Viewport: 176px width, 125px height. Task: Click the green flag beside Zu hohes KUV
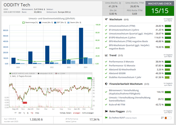click(x=106, y=117)
